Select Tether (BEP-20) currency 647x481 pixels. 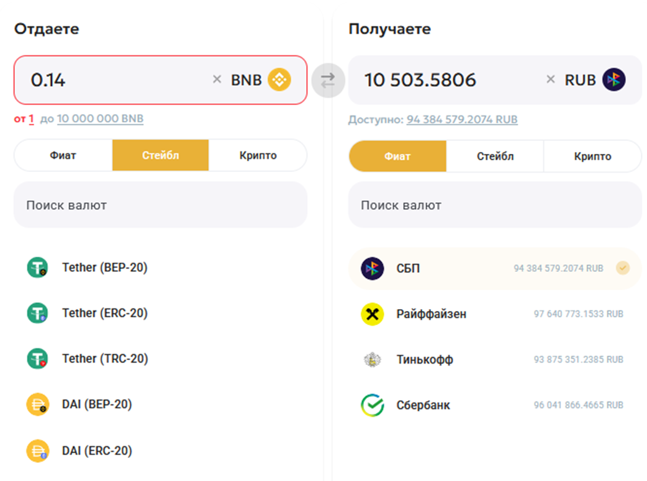click(104, 267)
